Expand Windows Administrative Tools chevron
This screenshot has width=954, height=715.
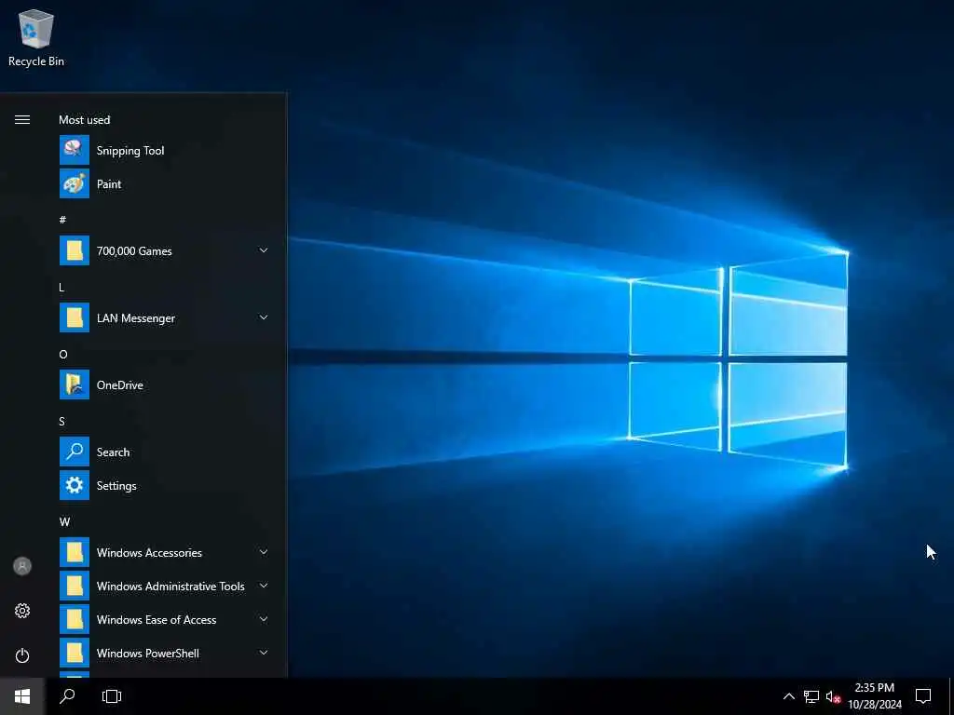[x=264, y=586]
